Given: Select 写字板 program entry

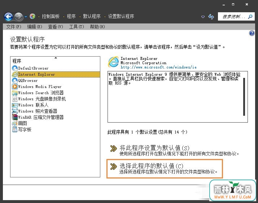Looking at the screenshot, I should pyautogui.click(x=25, y=129).
